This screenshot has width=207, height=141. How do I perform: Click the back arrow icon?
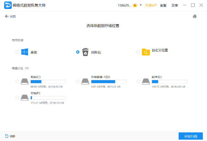pos(7,16)
